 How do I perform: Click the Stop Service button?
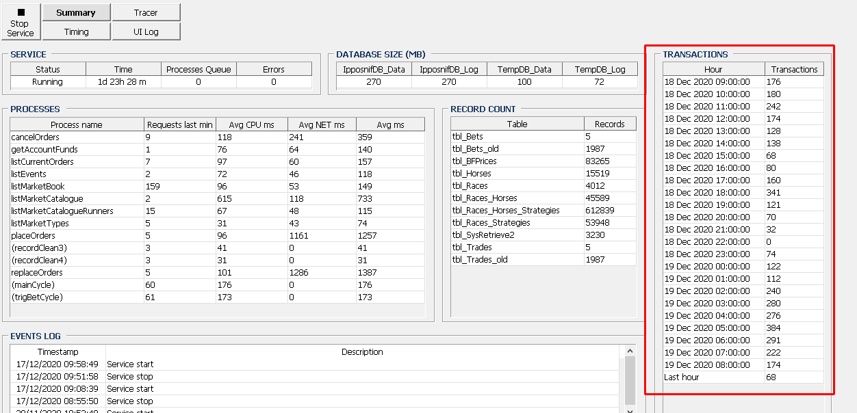click(x=21, y=22)
